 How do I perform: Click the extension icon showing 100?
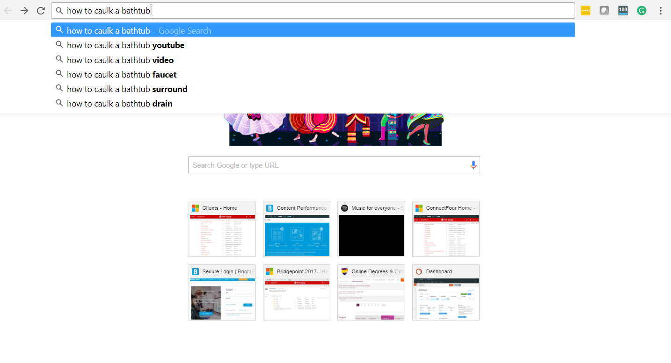click(623, 10)
